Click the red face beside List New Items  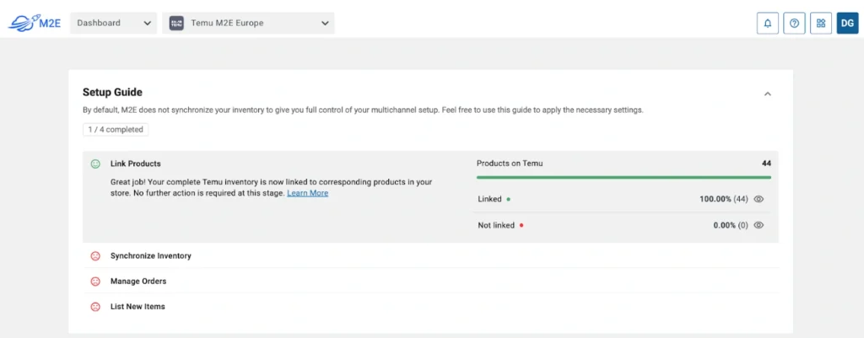(x=95, y=307)
